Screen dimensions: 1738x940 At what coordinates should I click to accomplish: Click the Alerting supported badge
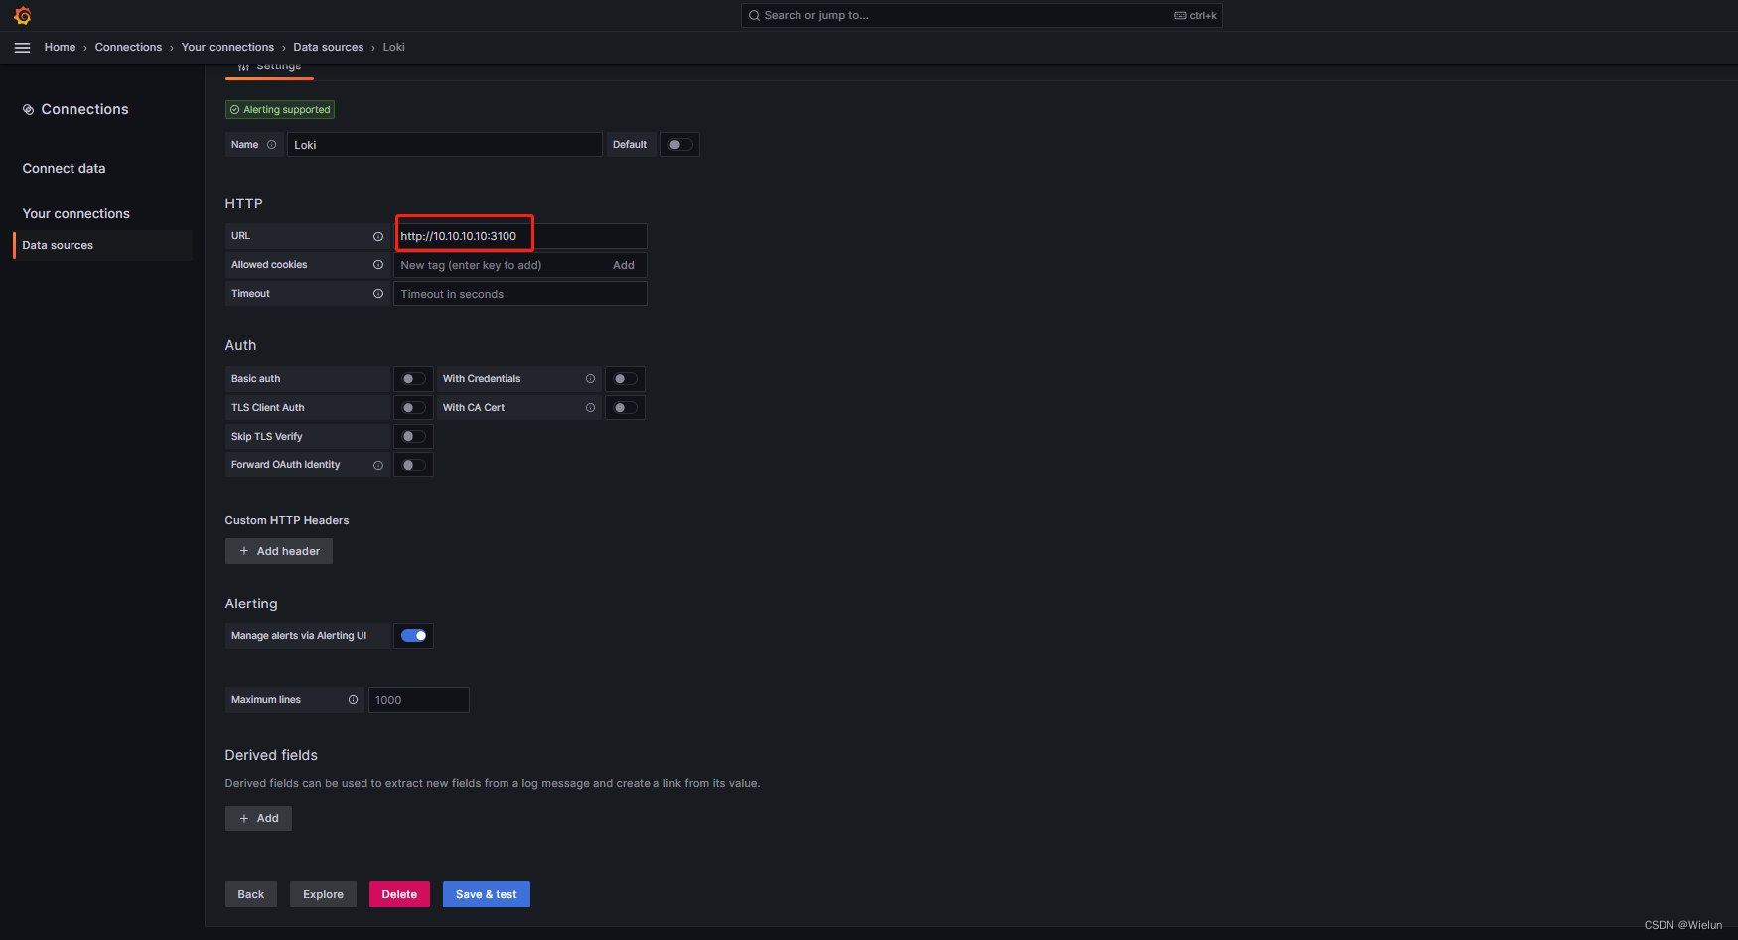(x=280, y=110)
